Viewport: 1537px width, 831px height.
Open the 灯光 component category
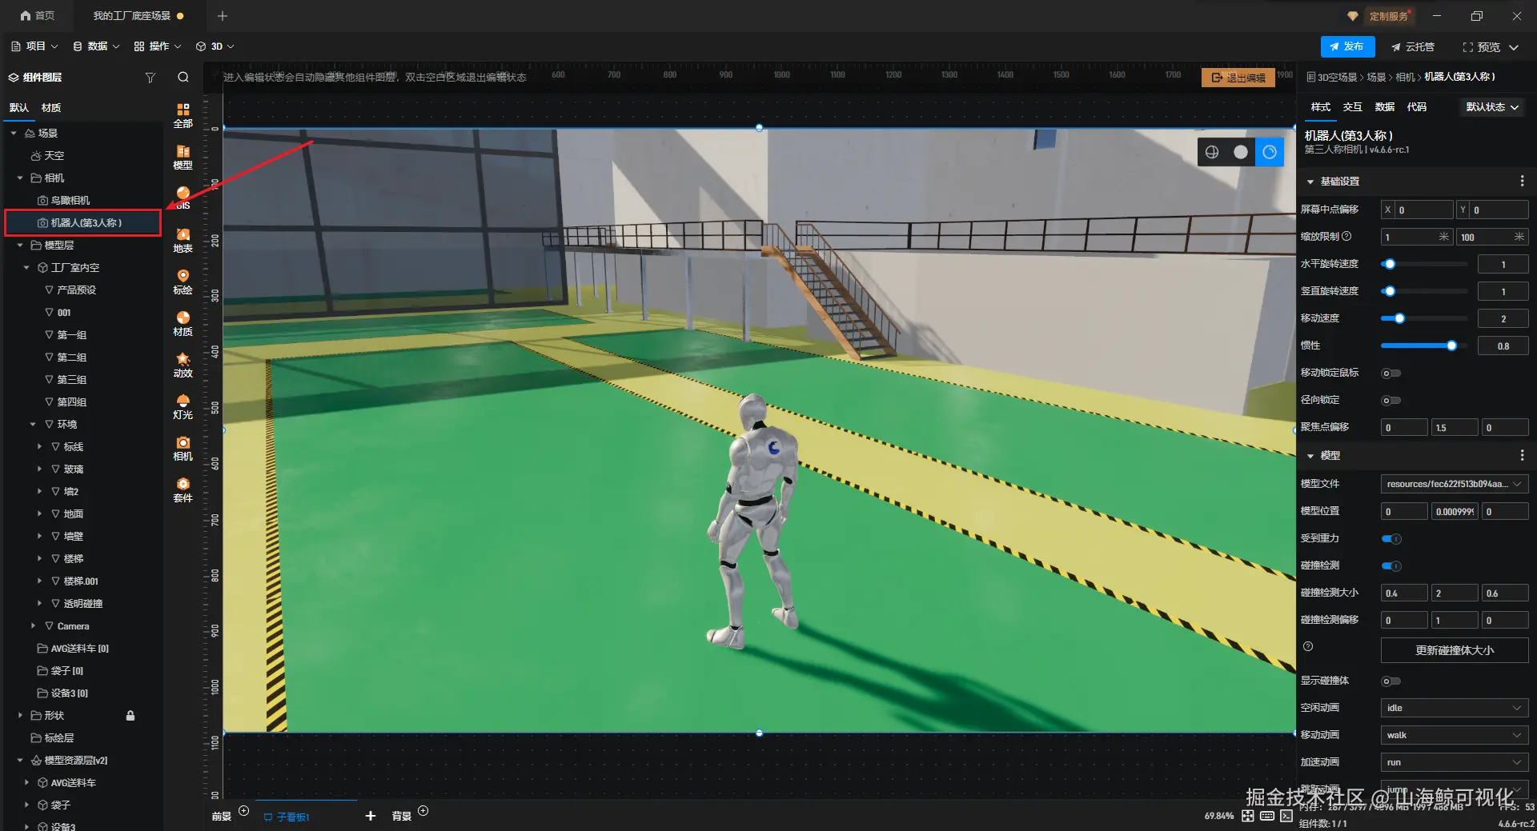183,406
